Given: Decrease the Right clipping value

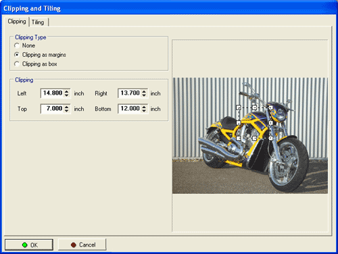Looking at the screenshot, I should pyautogui.click(x=144, y=95).
